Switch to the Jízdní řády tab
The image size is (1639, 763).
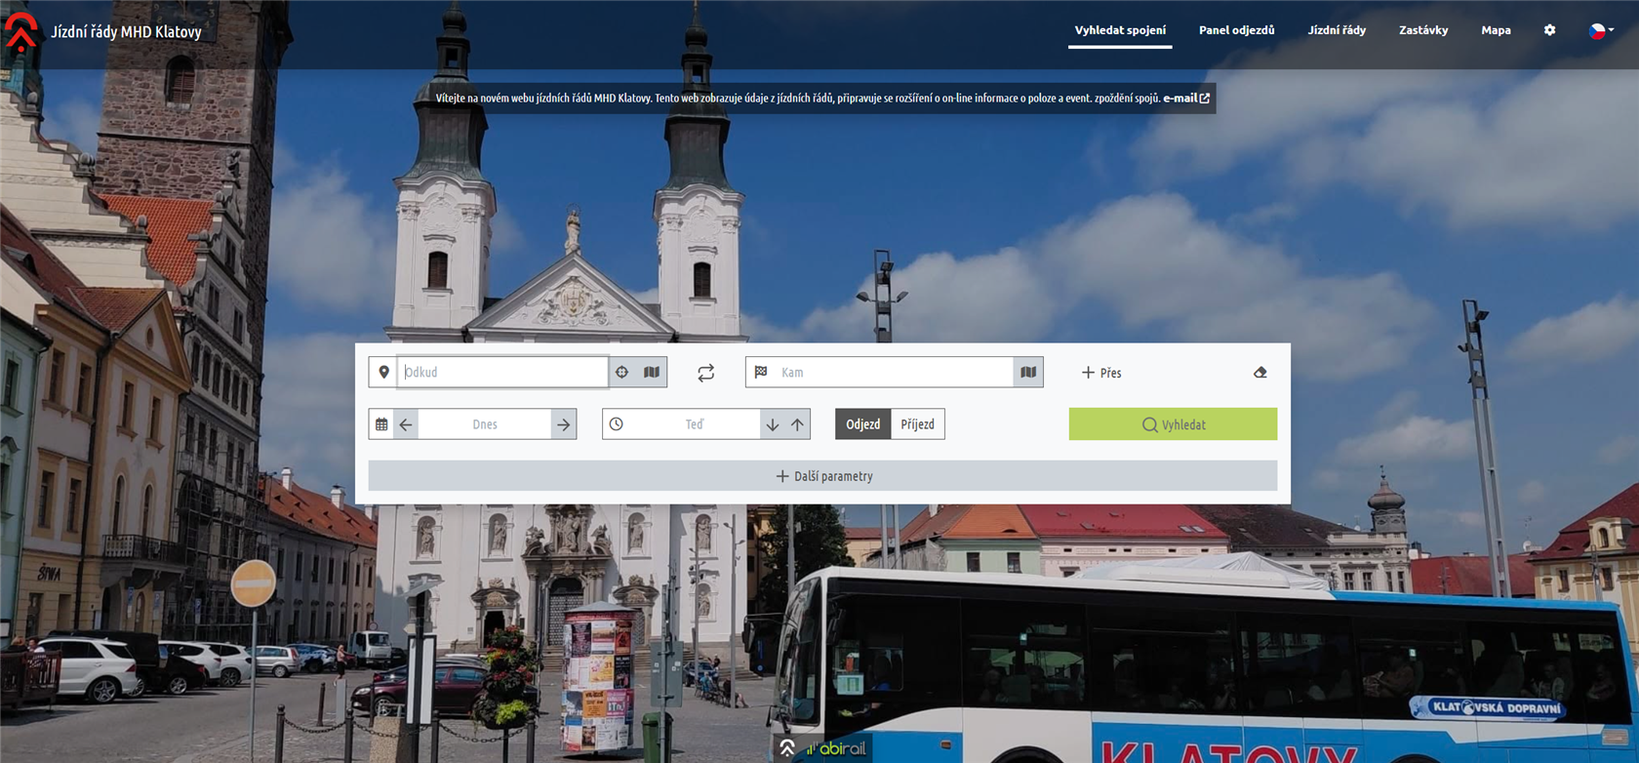[1337, 30]
